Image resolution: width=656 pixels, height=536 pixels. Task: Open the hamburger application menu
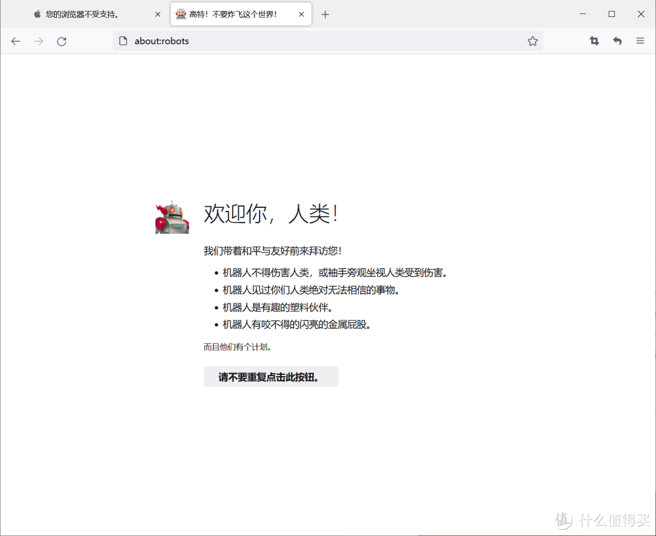tap(640, 41)
